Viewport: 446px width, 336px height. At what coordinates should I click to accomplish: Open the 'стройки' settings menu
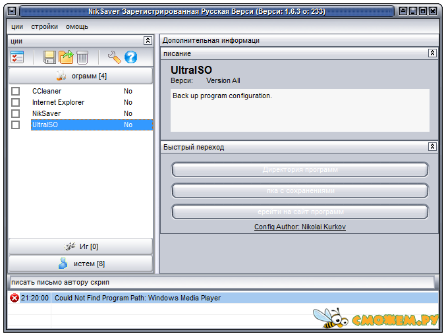tap(44, 27)
